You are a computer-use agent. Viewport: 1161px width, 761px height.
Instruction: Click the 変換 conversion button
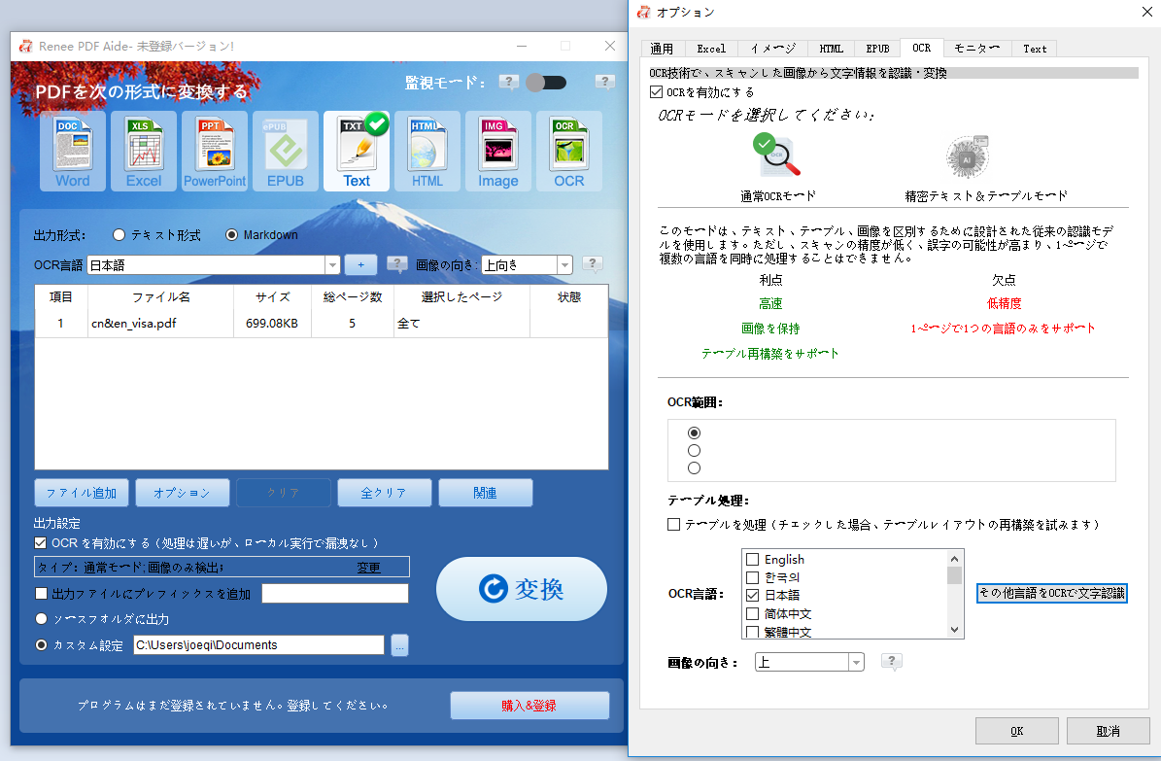(x=522, y=589)
